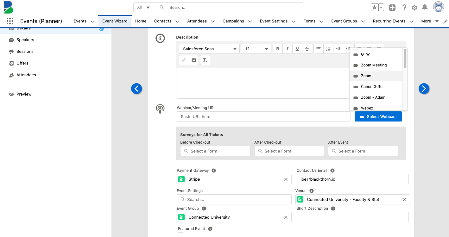
Task: Open Attendees in the wizard sidebar
Action: click(x=26, y=75)
